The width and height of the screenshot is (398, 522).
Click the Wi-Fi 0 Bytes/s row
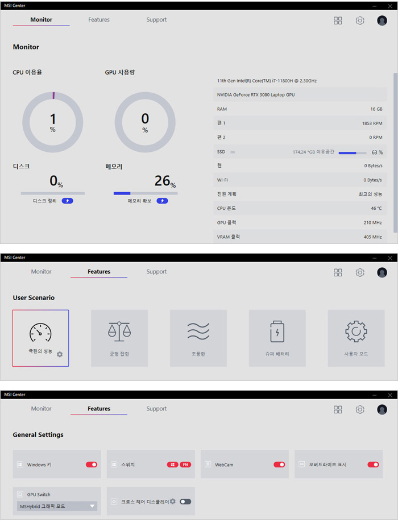[x=300, y=180]
